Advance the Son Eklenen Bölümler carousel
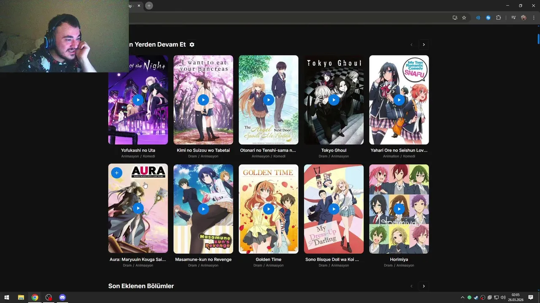This screenshot has height=303, width=540. click(x=424, y=286)
